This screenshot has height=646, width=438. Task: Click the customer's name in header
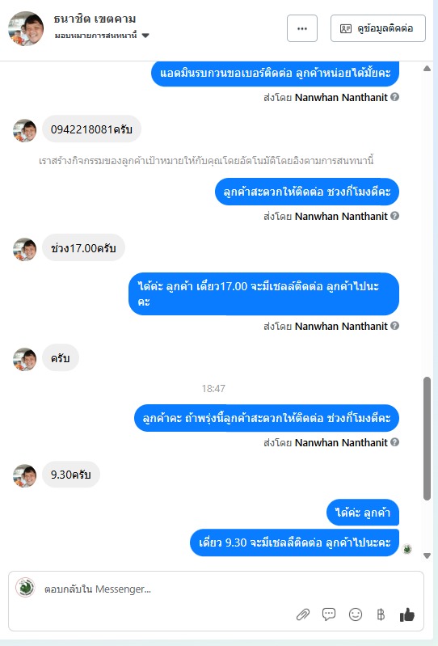(x=95, y=19)
